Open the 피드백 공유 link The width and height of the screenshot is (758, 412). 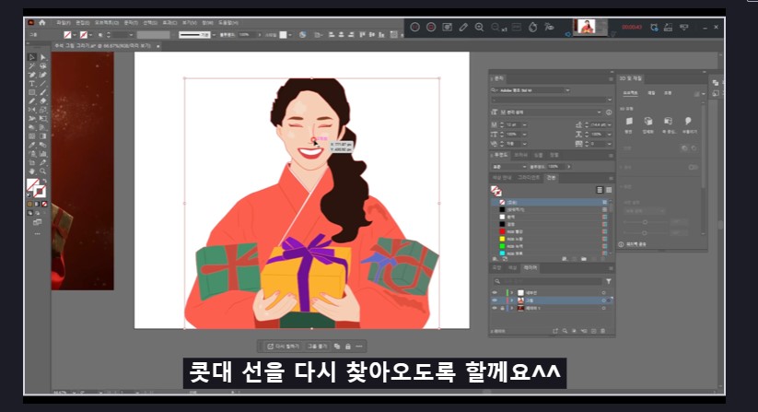pos(633,244)
